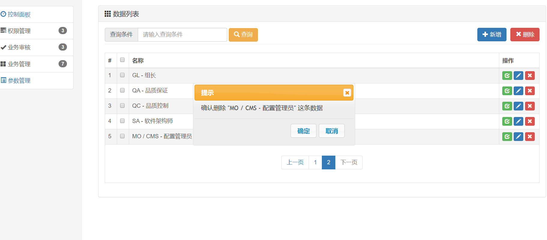Check the box for QA - 品质保证

122,90
